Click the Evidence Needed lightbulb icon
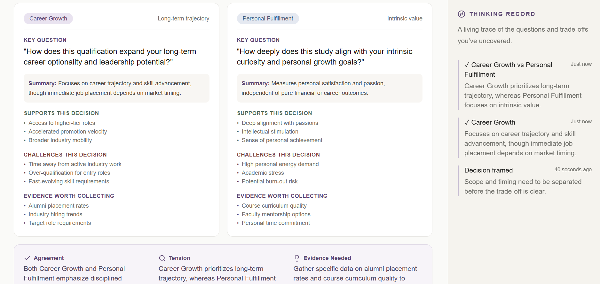This screenshot has height=284, width=600. point(297,258)
